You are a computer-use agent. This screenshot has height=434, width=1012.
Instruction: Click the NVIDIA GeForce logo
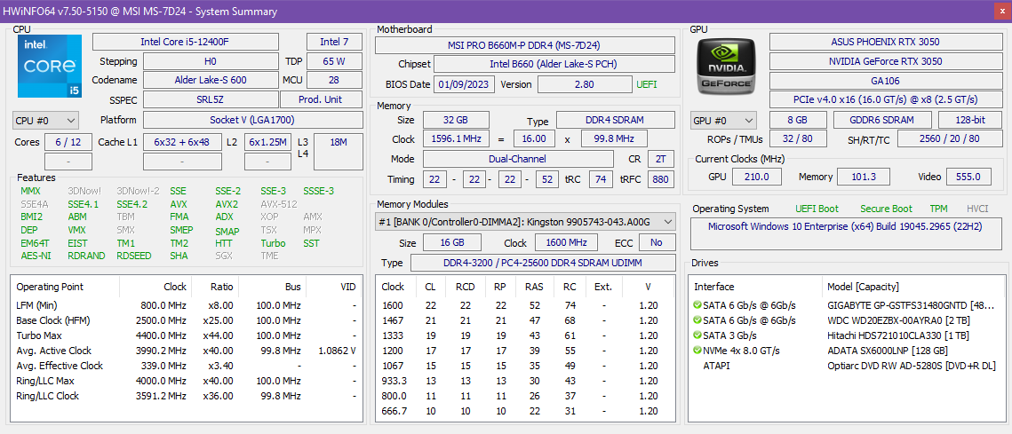tap(728, 66)
